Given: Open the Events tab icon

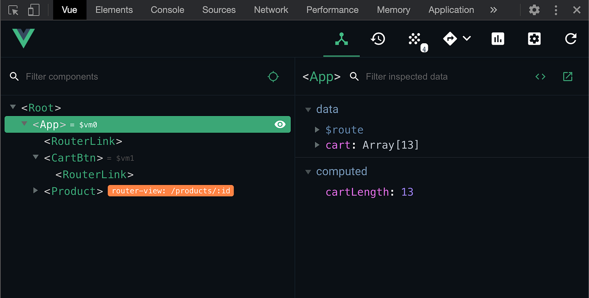Looking at the screenshot, I should click(x=415, y=39).
